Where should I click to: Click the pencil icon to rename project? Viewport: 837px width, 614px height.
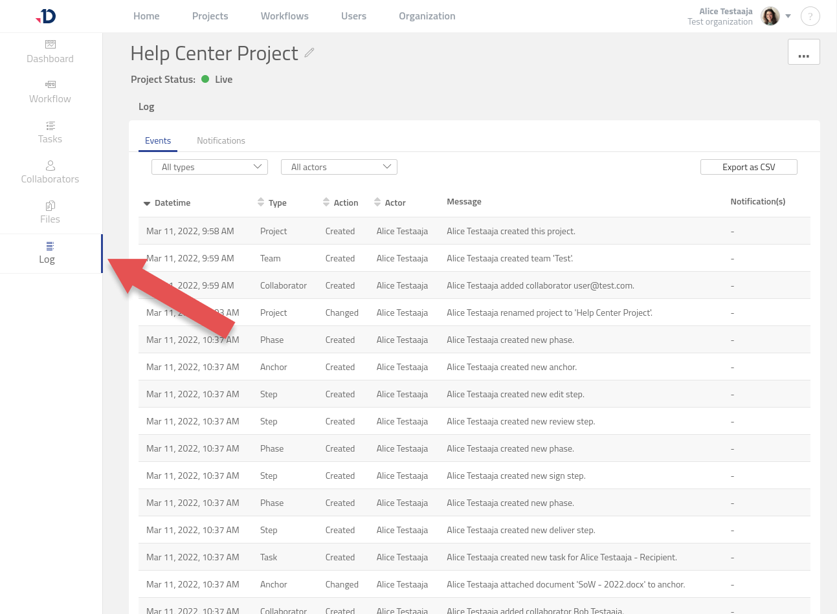[x=309, y=53]
